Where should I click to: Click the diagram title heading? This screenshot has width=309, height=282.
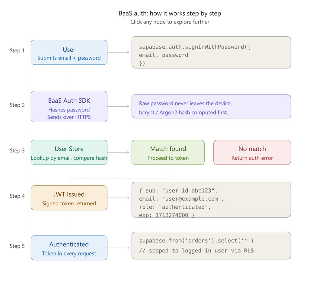[x=170, y=14]
